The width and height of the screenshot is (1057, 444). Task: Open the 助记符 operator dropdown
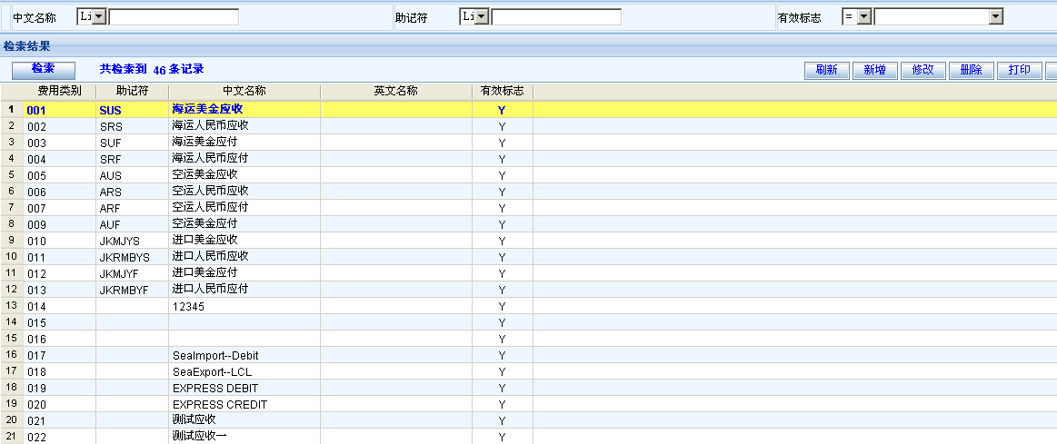point(482,17)
